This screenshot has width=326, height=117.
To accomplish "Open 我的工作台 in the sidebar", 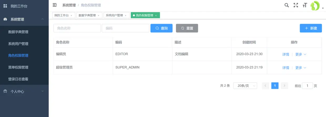I will point(24,6).
